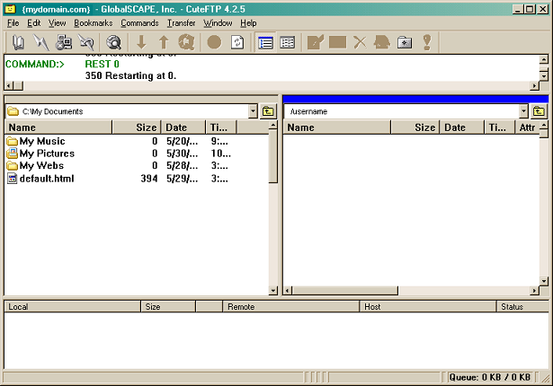Viewport: 553px width, 386px height.
Task: Select the default.html file
Action: point(46,179)
